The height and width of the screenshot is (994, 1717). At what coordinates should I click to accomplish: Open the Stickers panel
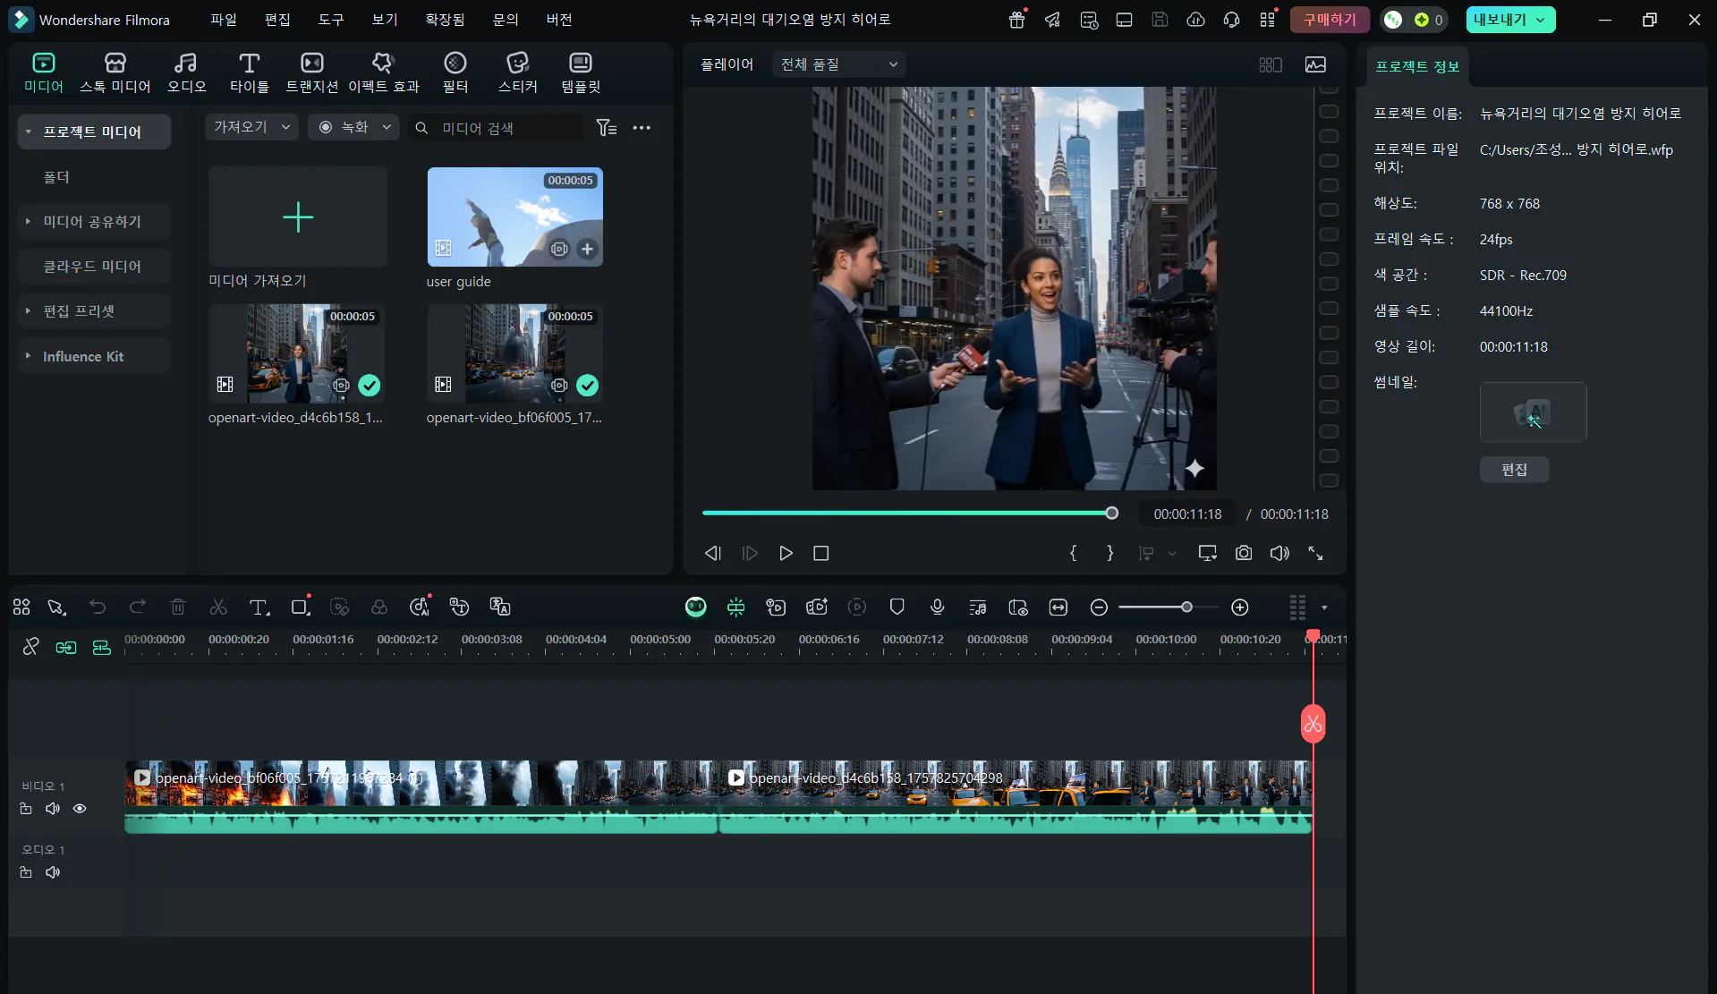point(517,72)
